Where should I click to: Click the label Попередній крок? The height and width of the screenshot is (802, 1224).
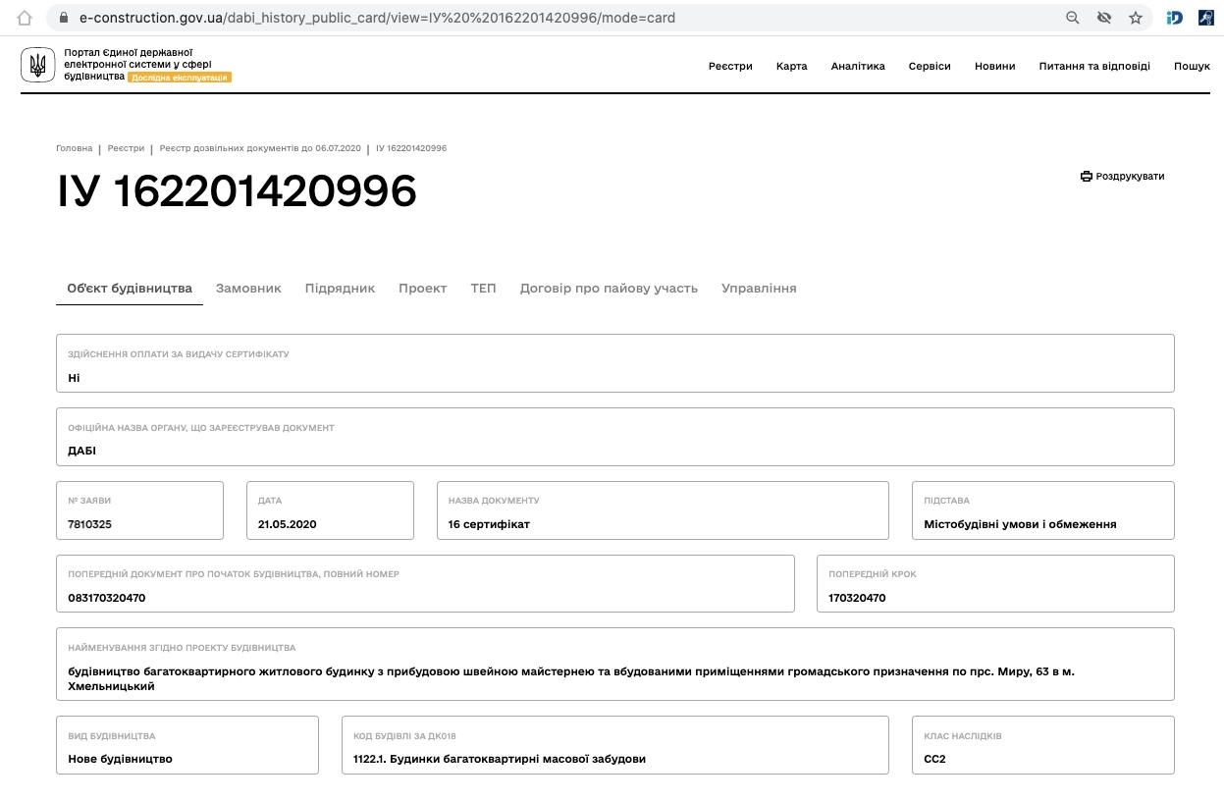(873, 574)
